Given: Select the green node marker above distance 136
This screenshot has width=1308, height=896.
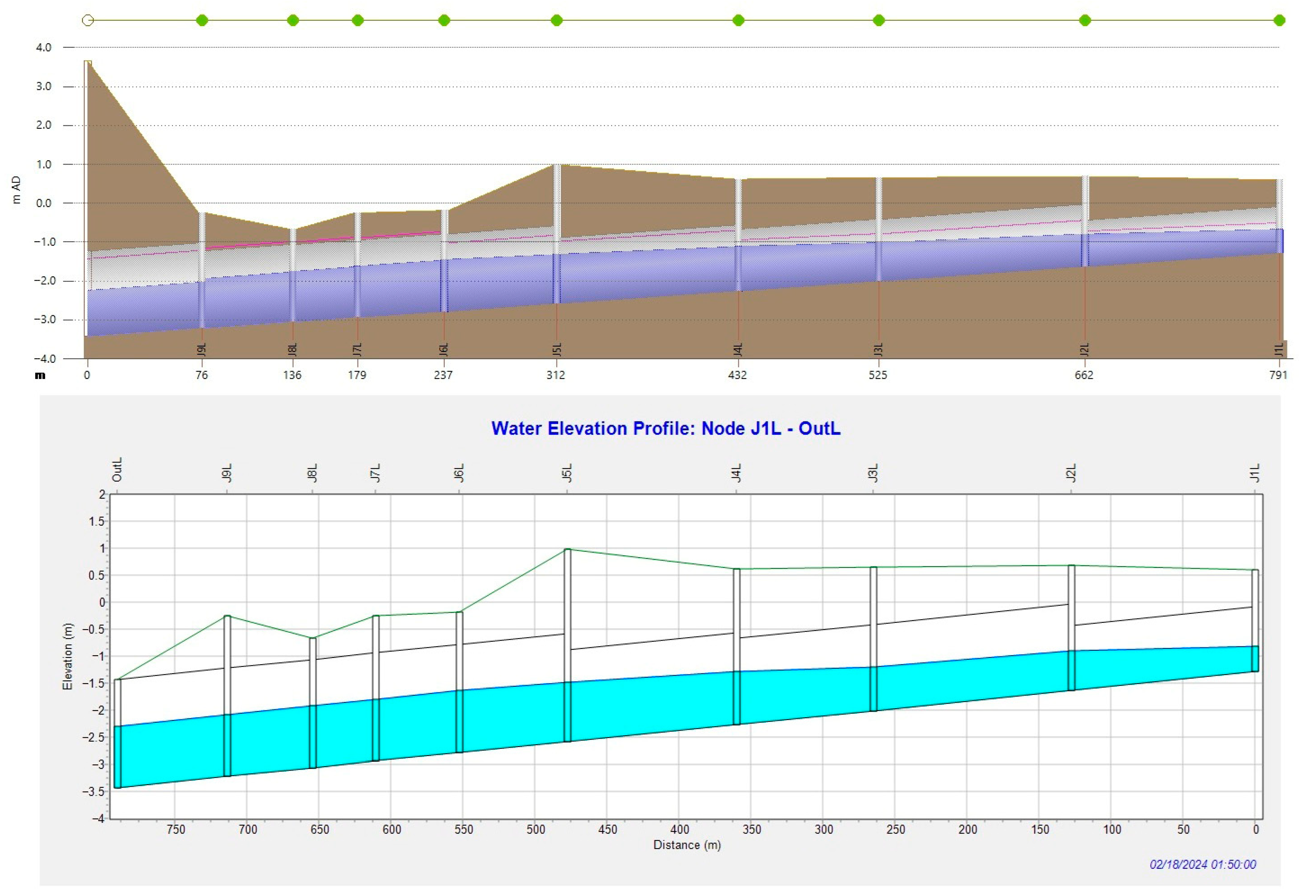Looking at the screenshot, I should pyautogui.click(x=293, y=21).
